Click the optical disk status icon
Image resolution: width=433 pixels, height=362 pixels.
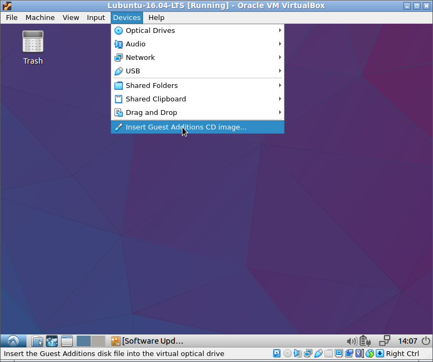pos(287,353)
